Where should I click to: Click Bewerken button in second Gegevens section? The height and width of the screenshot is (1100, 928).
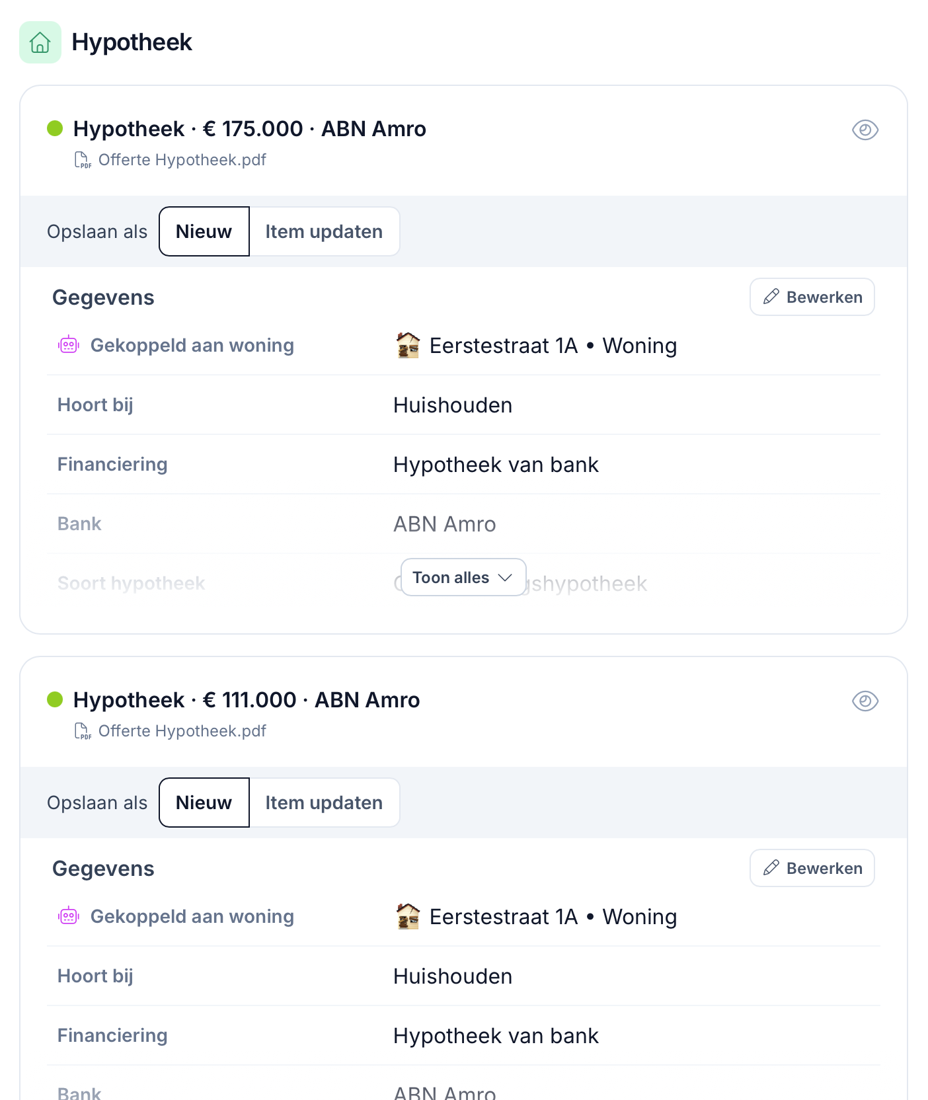point(812,868)
